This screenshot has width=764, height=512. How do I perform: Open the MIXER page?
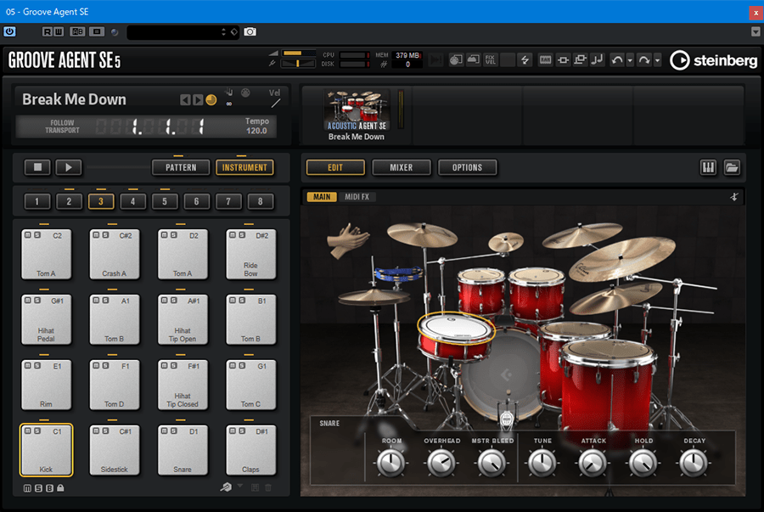[402, 167]
